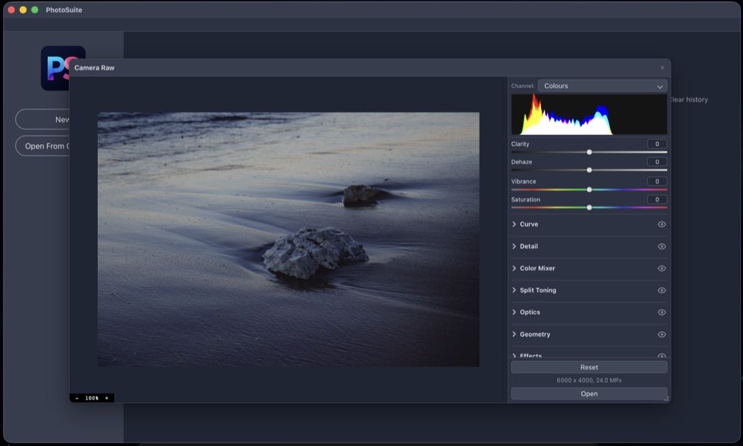Toggle visibility of Detail adjustments

[x=661, y=247]
